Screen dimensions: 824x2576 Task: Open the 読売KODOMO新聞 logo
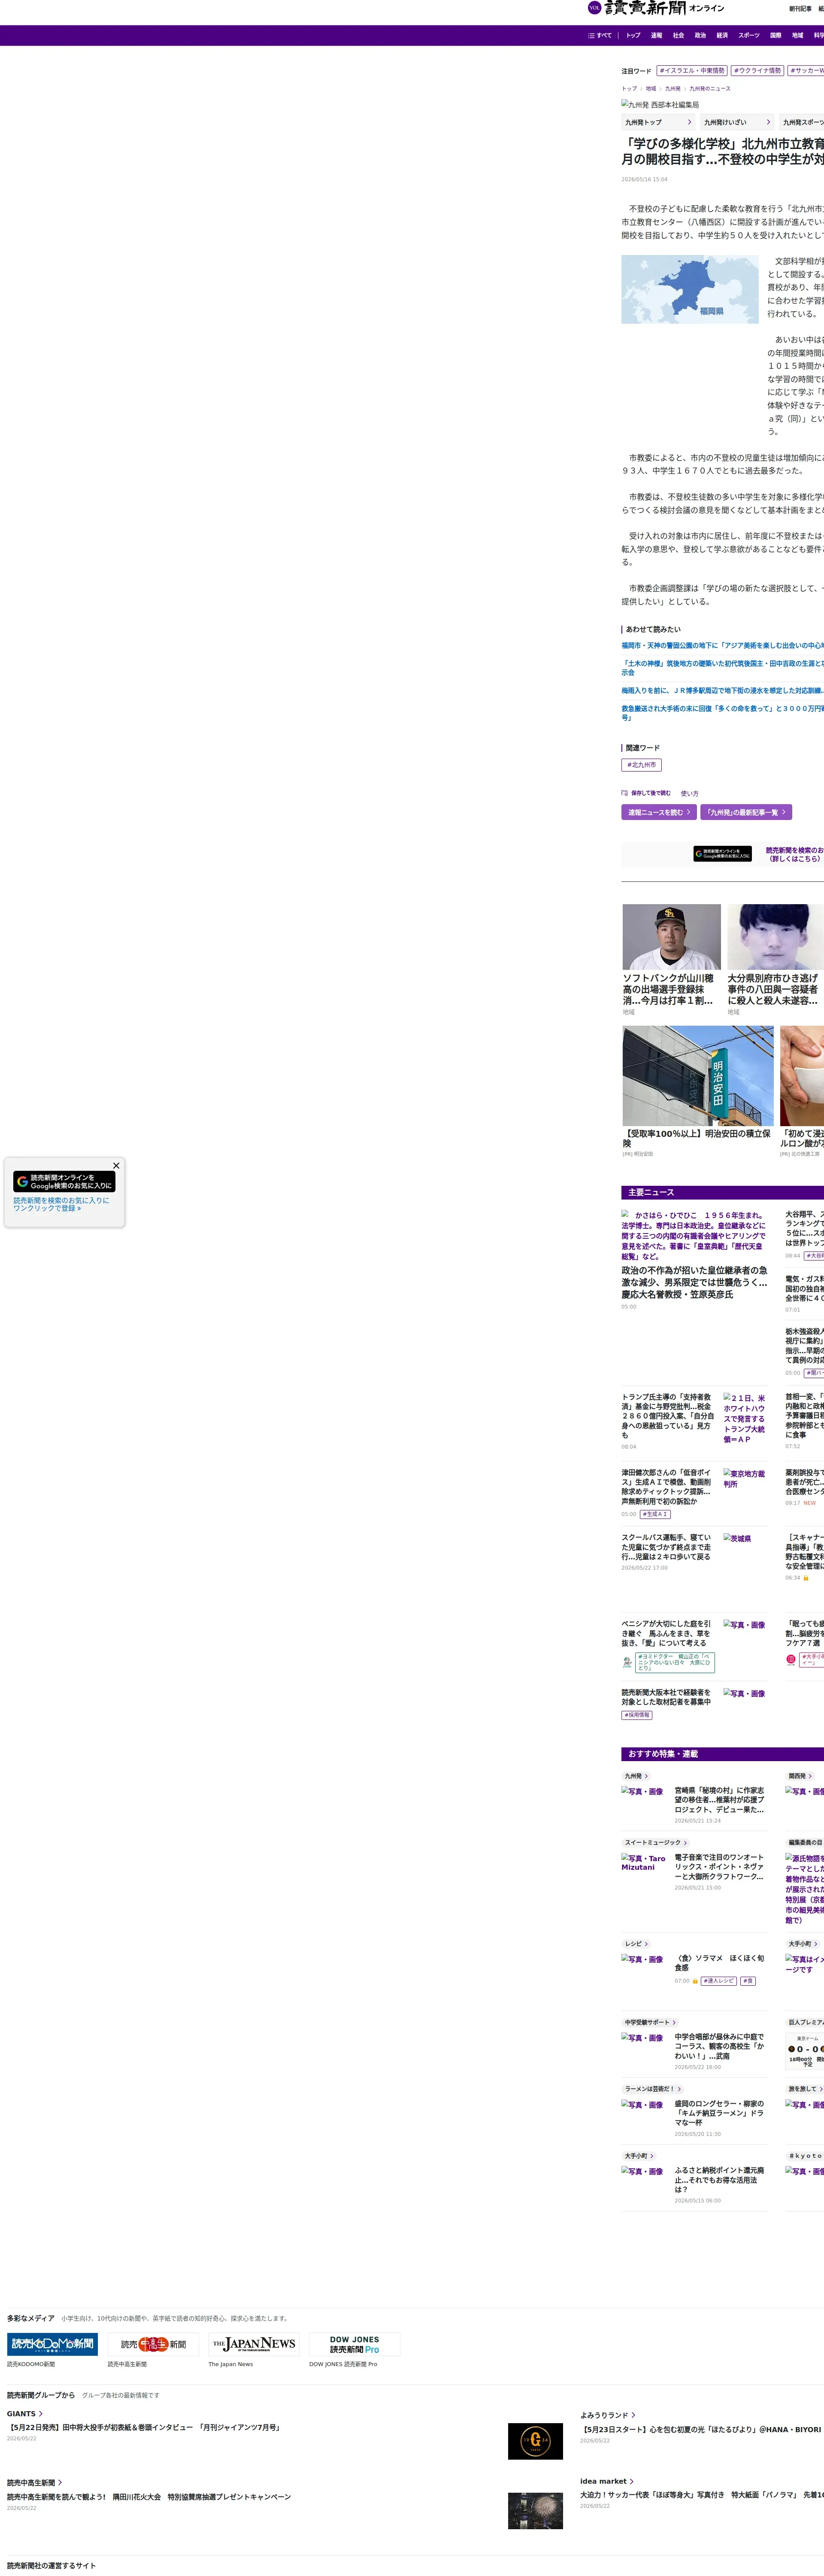[52, 2344]
